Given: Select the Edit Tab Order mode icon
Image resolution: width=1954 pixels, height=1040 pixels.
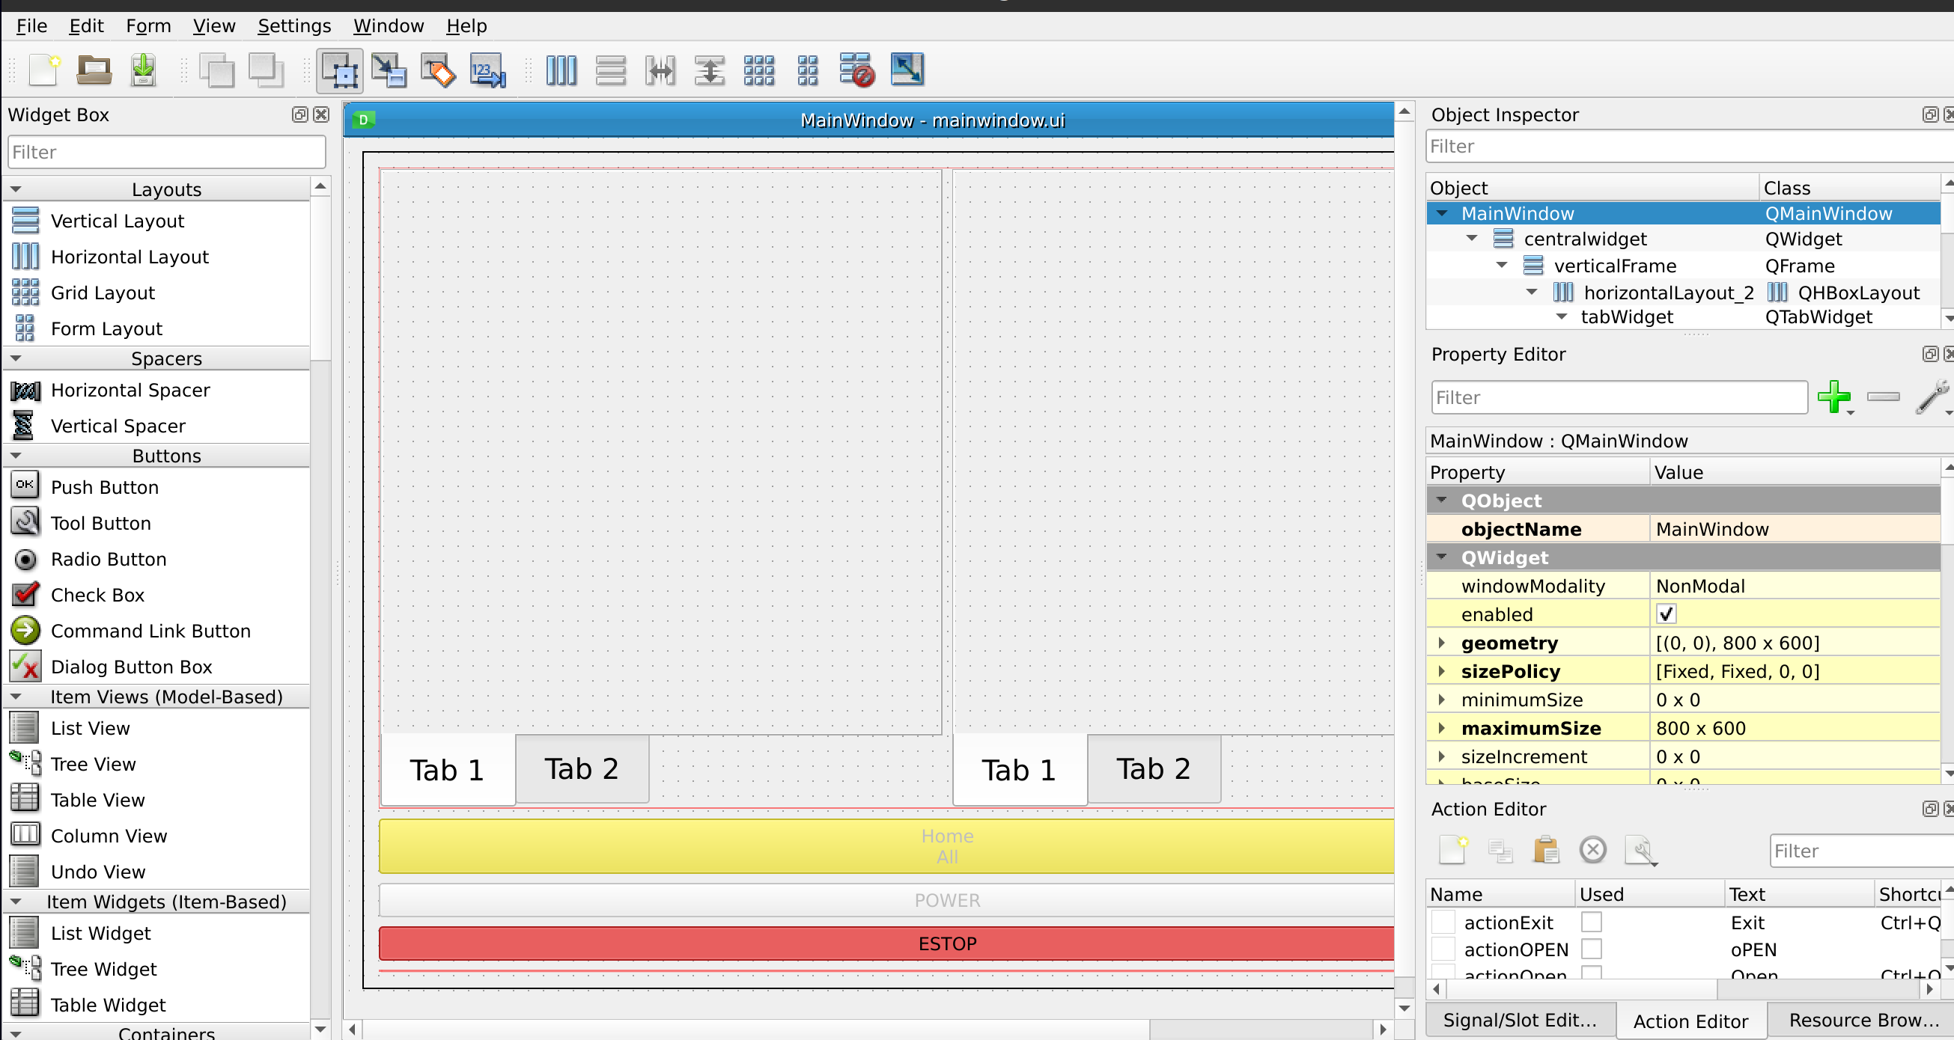Looking at the screenshot, I should click(x=487, y=70).
